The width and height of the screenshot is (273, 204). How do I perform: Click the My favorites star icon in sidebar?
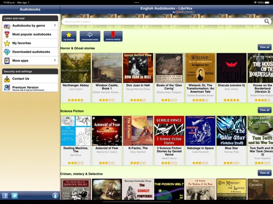[7, 43]
